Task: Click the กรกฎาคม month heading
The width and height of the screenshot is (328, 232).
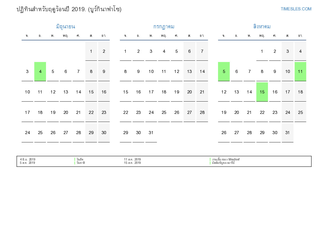Action: (164, 27)
